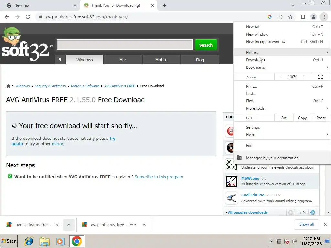Expand the History submenu
The height and width of the screenshot is (248, 331).
(282, 53)
